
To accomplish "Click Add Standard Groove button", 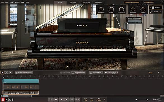I will click(24, 73).
